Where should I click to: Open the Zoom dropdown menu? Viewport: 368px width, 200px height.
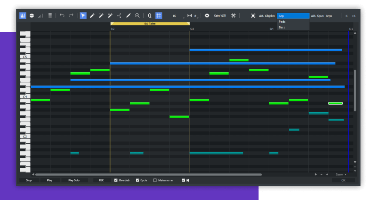pyautogui.click(x=341, y=175)
